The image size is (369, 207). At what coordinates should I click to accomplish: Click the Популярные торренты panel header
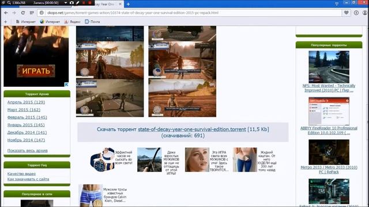[x=329, y=45]
